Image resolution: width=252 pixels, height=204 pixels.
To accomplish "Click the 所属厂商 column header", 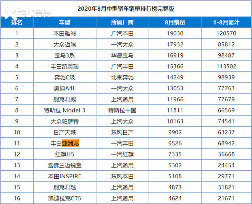I will [x=122, y=22].
